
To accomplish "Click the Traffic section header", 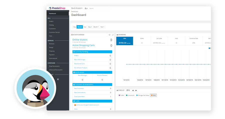I will (92, 101).
